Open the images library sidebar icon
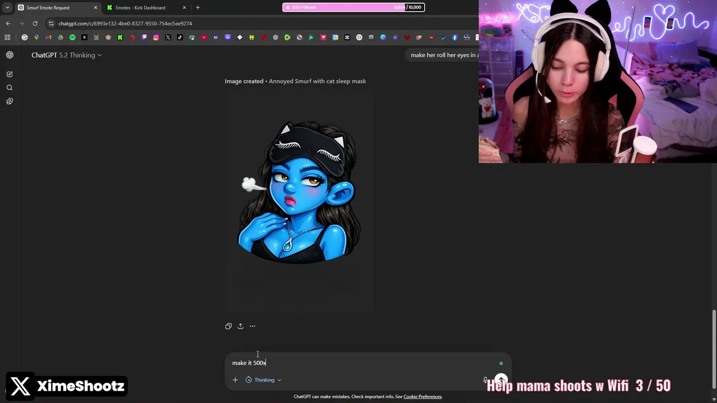Screen dimensions: 717x403 point(10,101)
